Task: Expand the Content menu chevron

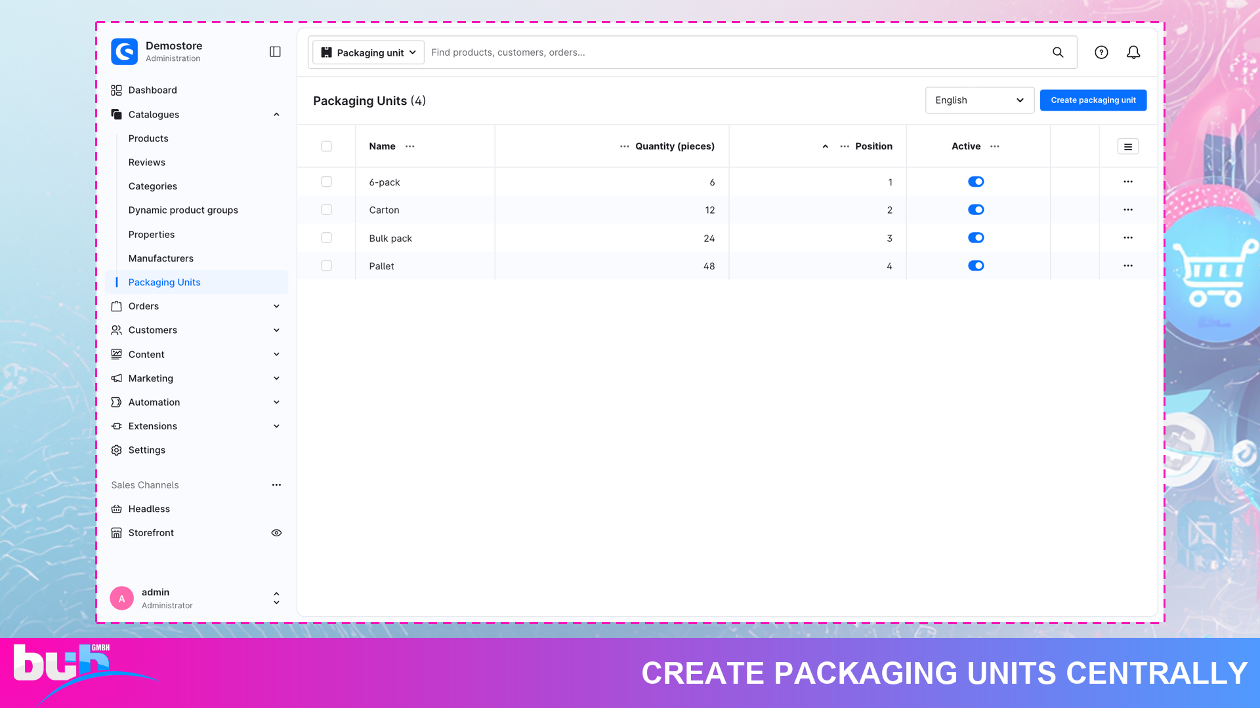Action: [276, 354]
